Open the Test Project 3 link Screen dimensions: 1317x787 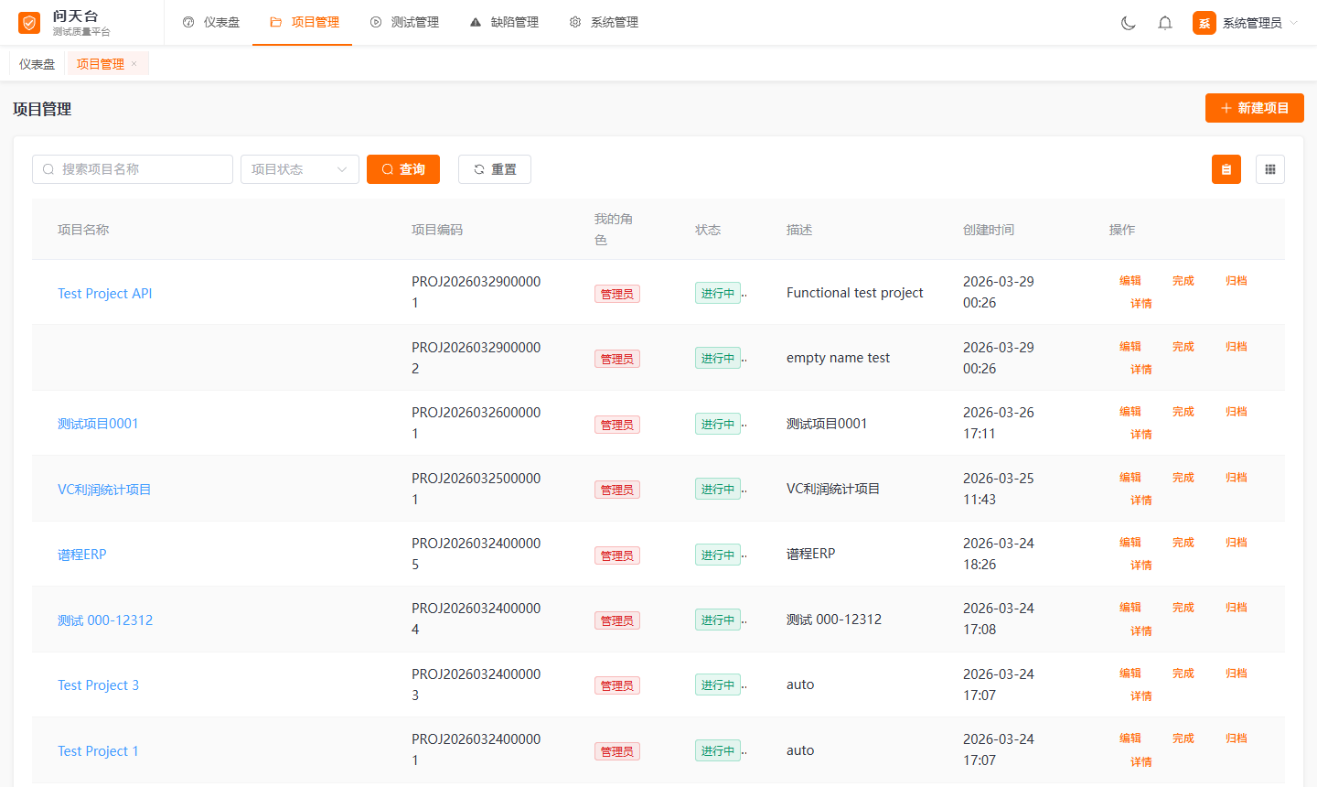[x=99, y=685]
